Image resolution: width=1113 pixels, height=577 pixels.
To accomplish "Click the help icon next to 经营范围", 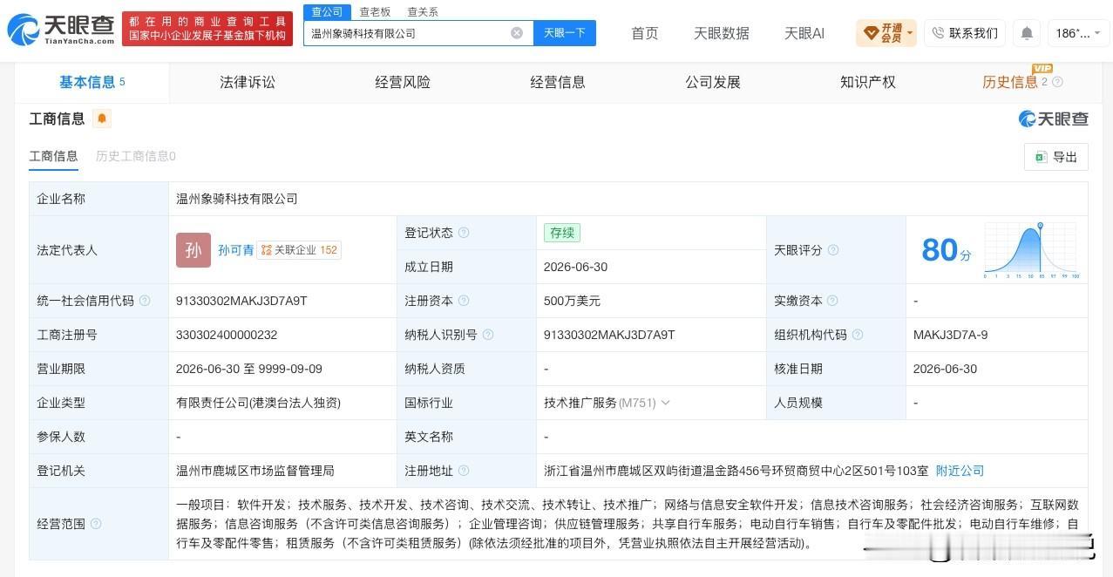I will (96, 524).
